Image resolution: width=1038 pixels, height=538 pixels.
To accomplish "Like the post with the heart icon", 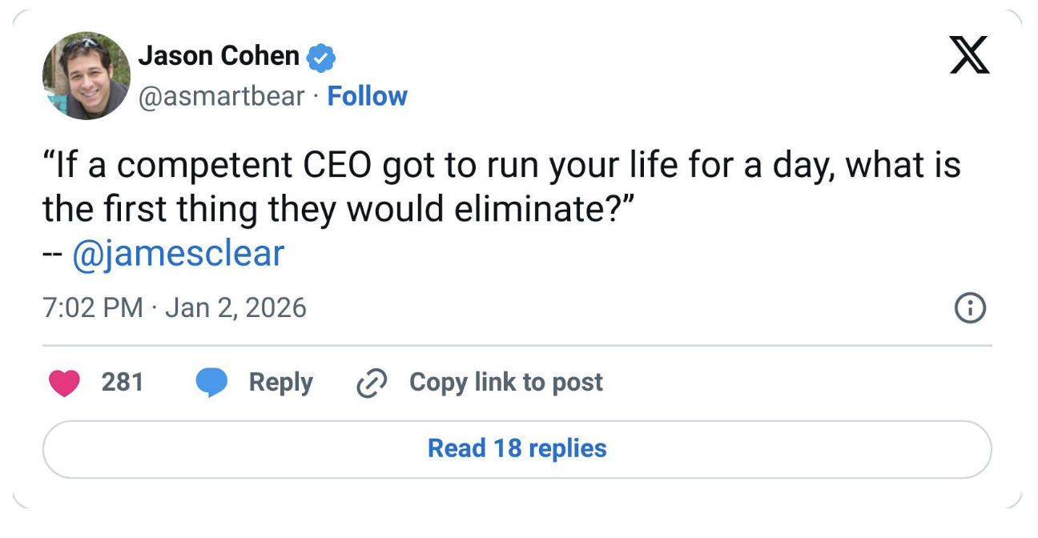I will point(65,383).
